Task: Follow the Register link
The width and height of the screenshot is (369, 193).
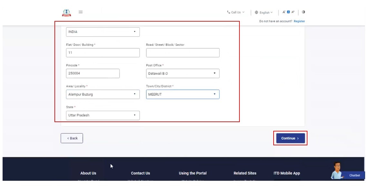Action: coord(299,21)
